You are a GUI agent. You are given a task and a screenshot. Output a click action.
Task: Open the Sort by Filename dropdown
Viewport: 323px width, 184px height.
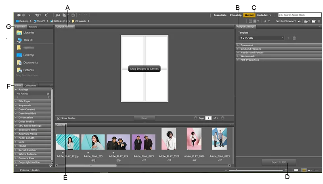286,21
